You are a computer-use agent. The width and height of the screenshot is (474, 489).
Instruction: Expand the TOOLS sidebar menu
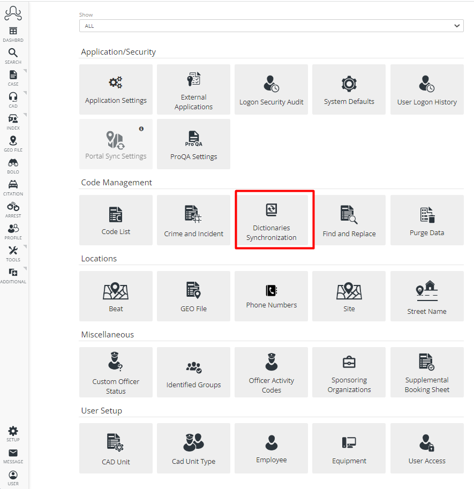(13, 253)
